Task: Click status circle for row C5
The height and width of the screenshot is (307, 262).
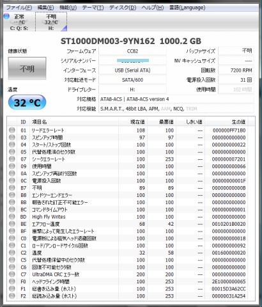Action: [x=12, y=260]
